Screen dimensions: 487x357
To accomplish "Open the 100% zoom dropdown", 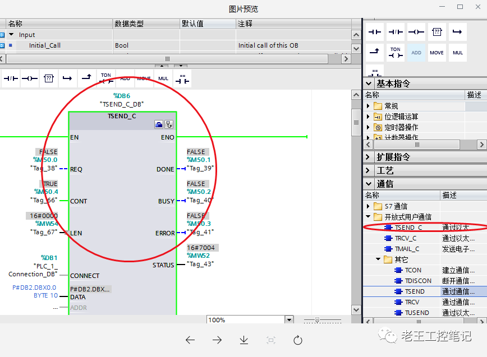I will coord(289,319).
